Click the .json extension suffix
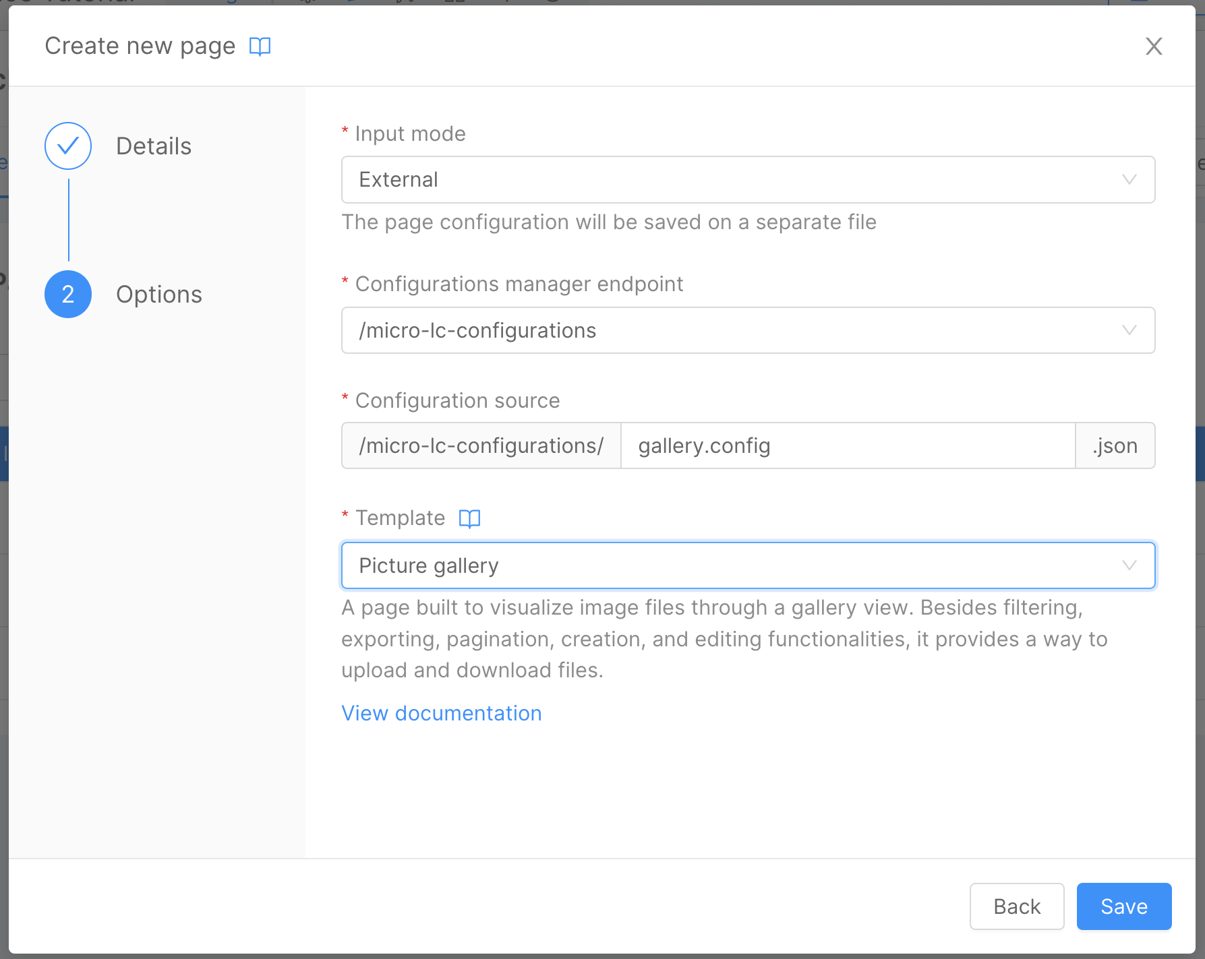 pyautogui.click(x=1115, y=445)
